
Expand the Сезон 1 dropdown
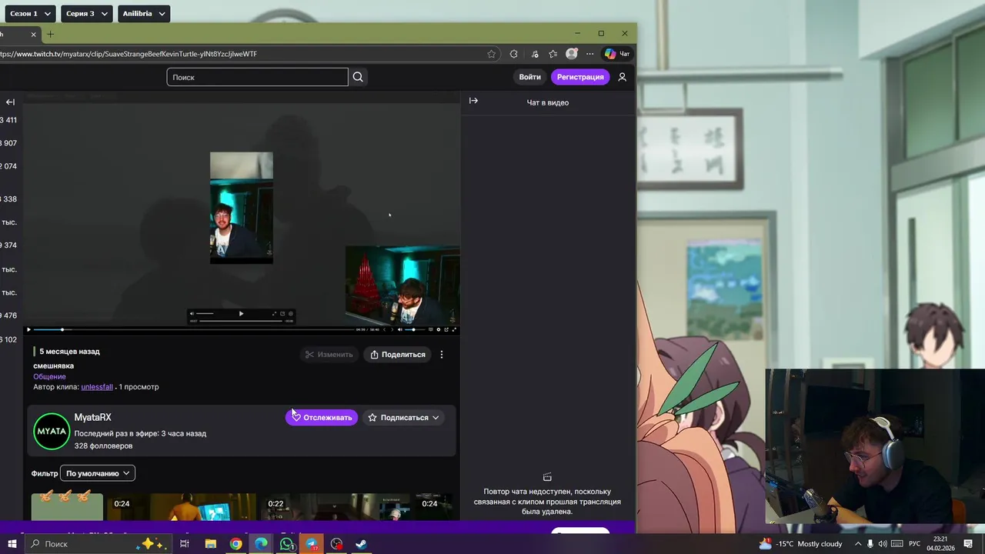(29, 14)
